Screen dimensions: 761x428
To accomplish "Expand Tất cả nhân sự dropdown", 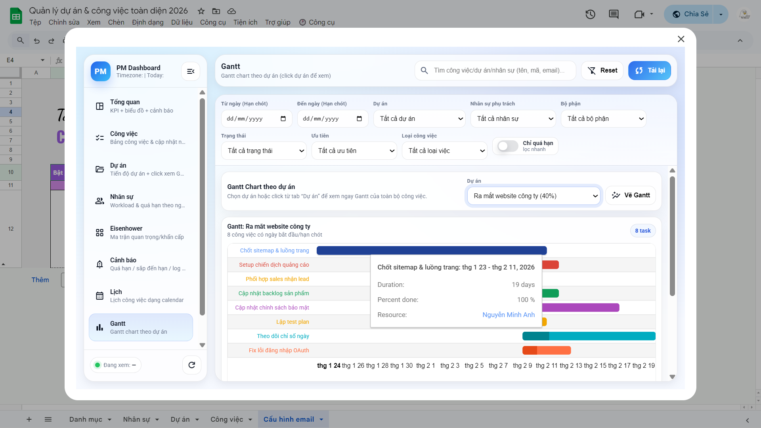I will tap(513, 119).
